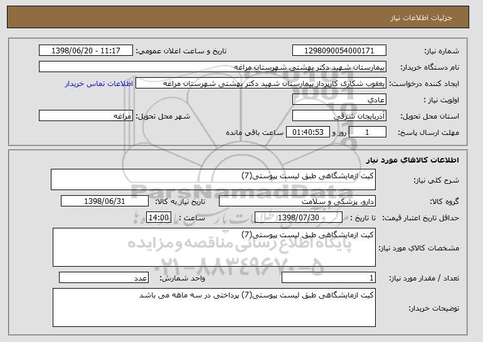Click the توضیحات خریدار text area

click(214, 307)
